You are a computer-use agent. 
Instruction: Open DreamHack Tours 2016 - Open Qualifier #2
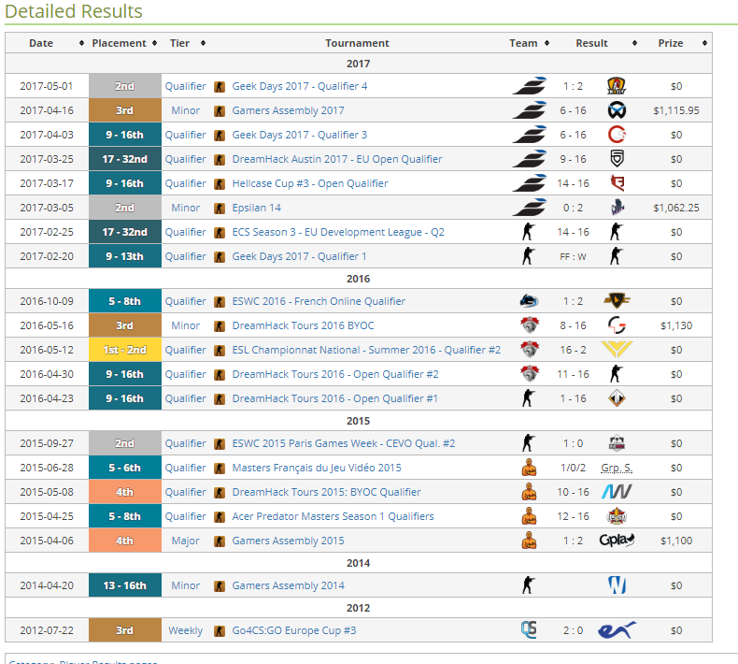click(335, 375)
